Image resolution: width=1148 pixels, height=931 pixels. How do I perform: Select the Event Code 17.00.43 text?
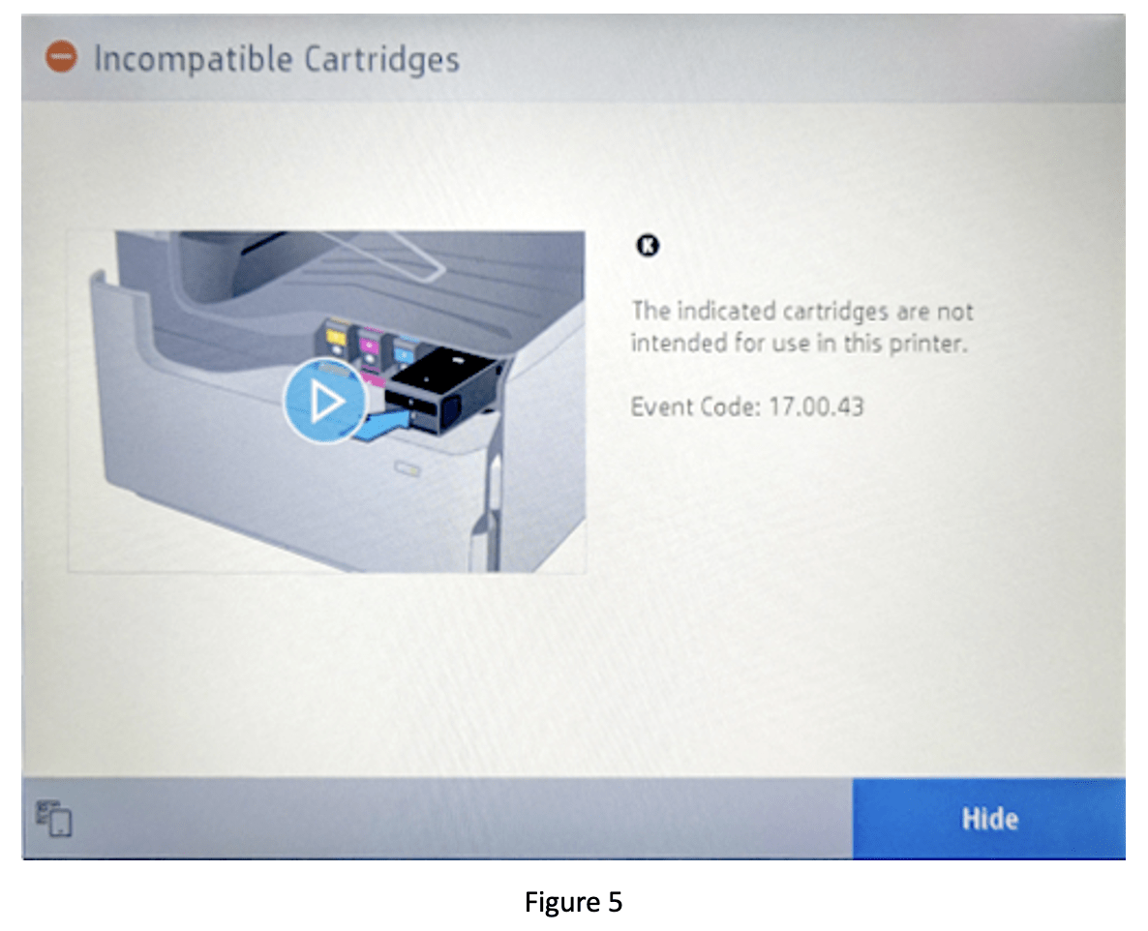click(747, 406)
